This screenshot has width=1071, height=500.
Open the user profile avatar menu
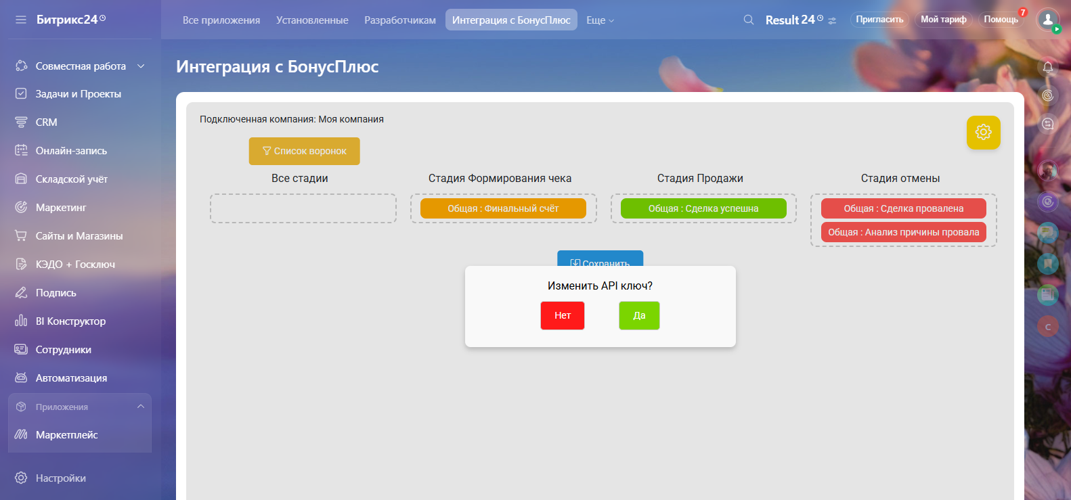tap(1048, 20)
